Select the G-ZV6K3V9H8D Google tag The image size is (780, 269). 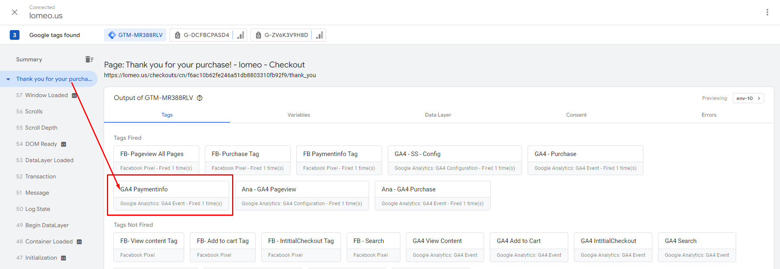tap(282, 35)
